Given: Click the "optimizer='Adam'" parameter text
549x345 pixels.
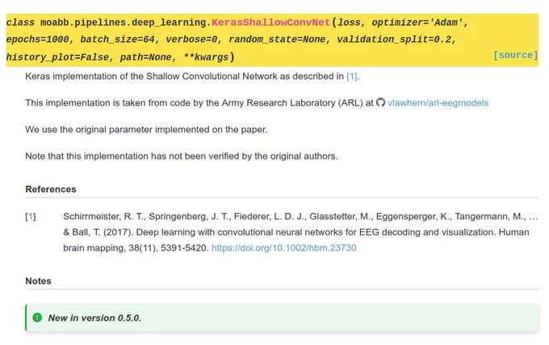Looking at the screenshot, I should (x=417, y=23).
